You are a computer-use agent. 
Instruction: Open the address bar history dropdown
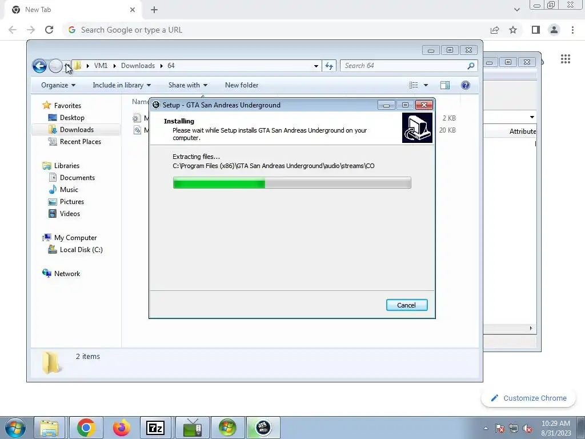(x=316, y=66)
